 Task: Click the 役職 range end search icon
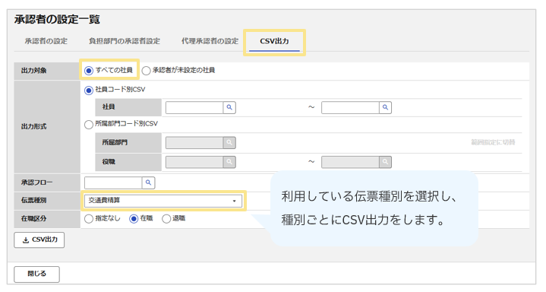pos(386,162)
